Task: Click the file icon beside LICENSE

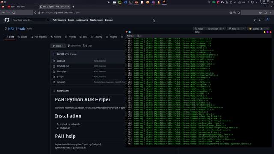Action: click(x=54, y=61)
